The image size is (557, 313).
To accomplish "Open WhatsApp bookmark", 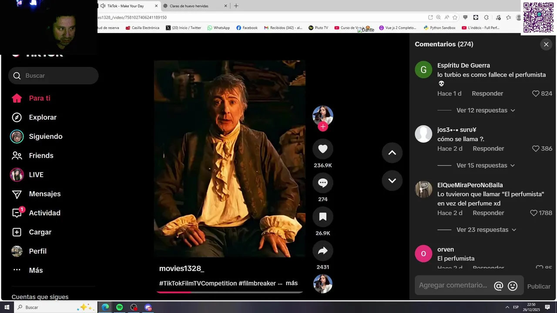I will pyautogui.click(x=218, y=28).
